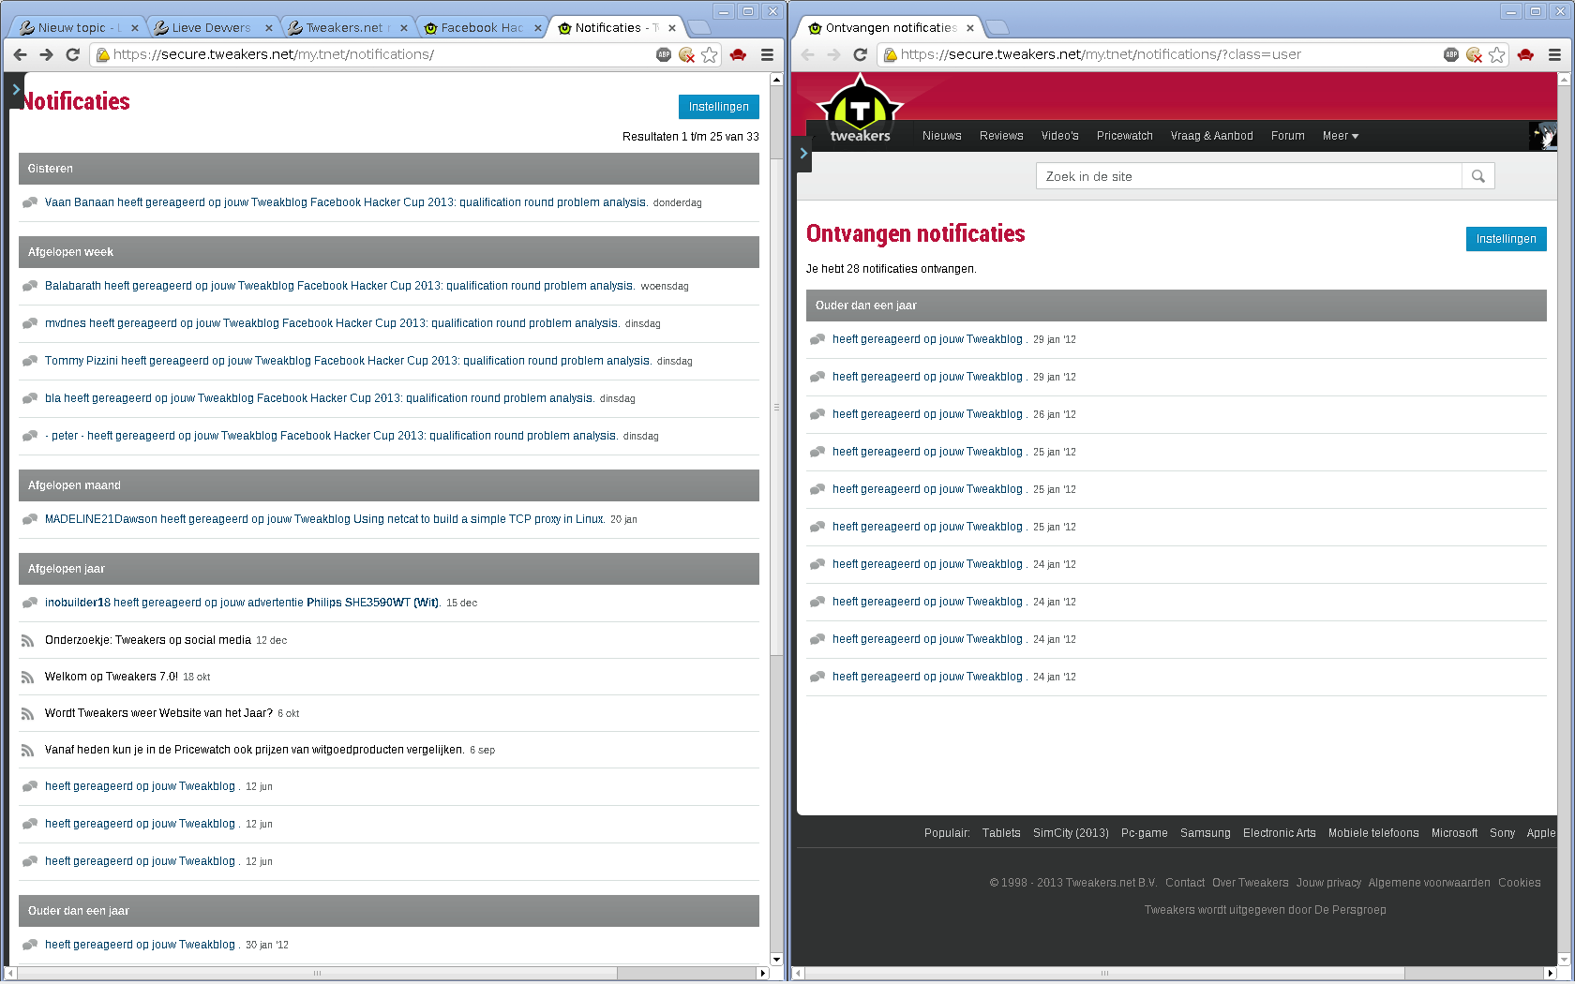Click Instellingen button in right window
Screen dimensions: 1575x984
coord(1507,239)
